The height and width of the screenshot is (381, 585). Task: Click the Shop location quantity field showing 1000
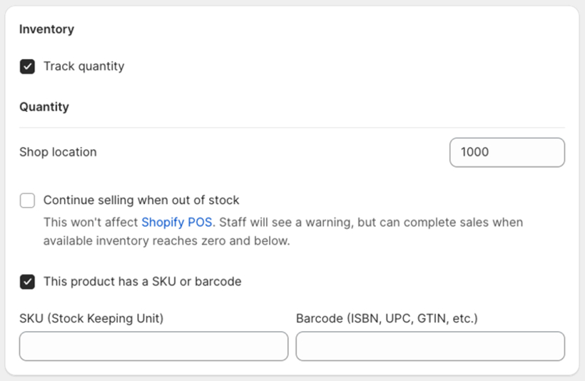click(507, 152)
